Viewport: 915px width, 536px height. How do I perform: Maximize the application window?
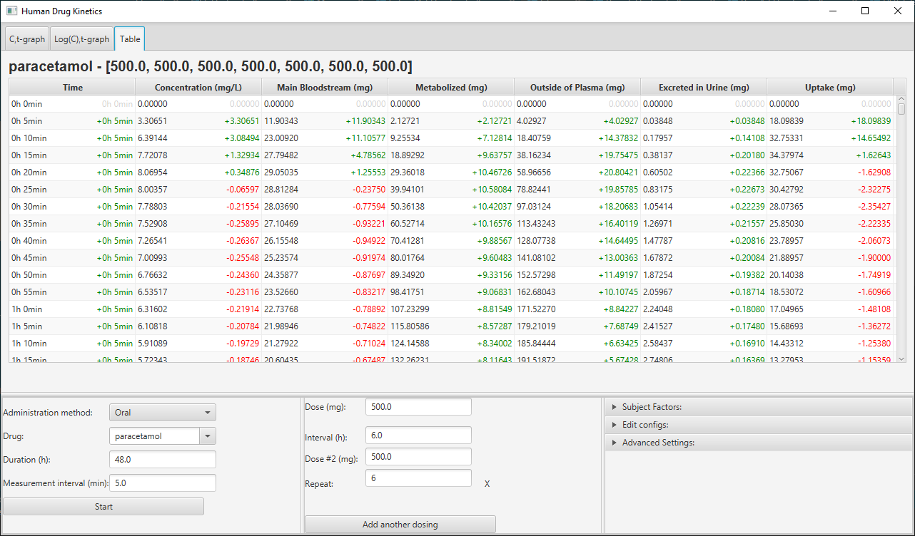coord(865,11)
